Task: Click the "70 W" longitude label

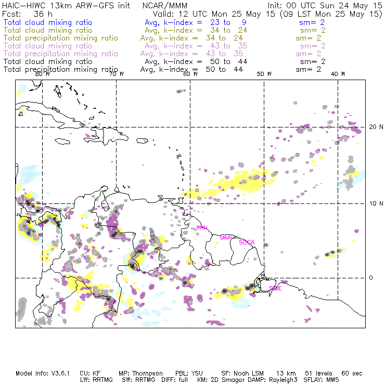Action: [x=117, y=74]
